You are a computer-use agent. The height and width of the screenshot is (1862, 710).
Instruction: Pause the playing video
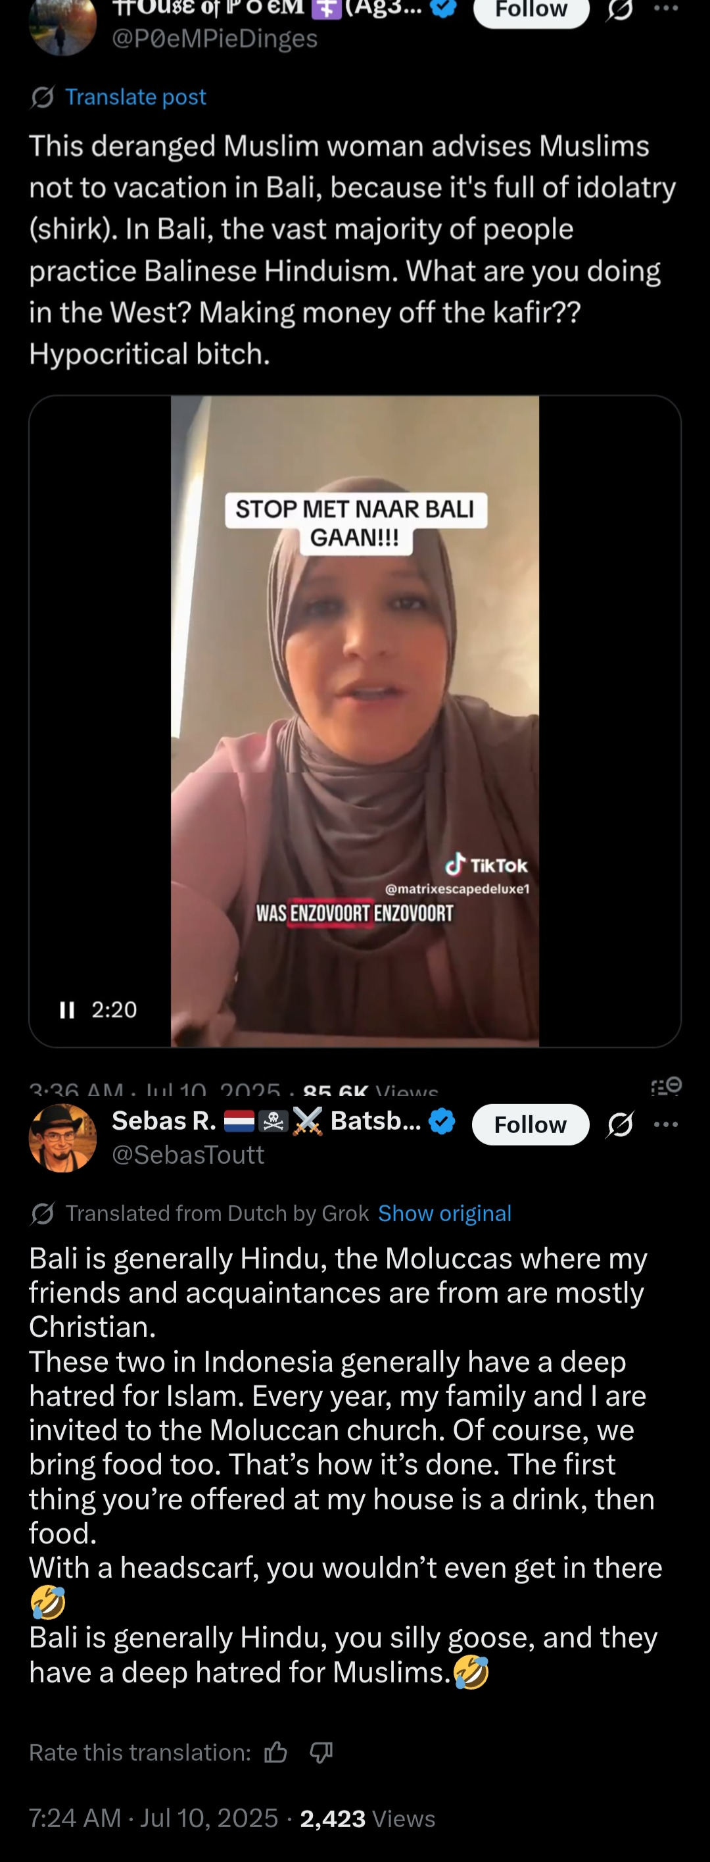point(67,1010)
